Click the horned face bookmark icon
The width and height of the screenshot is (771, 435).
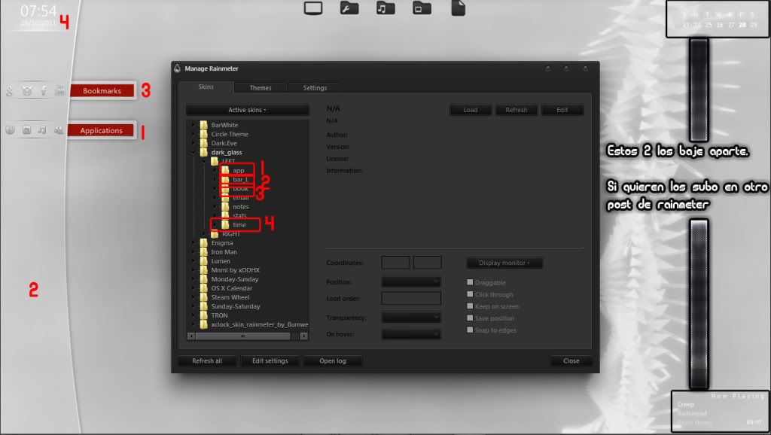(26, 90)
